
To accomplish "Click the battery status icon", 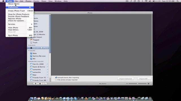I will tap(154, 1).
